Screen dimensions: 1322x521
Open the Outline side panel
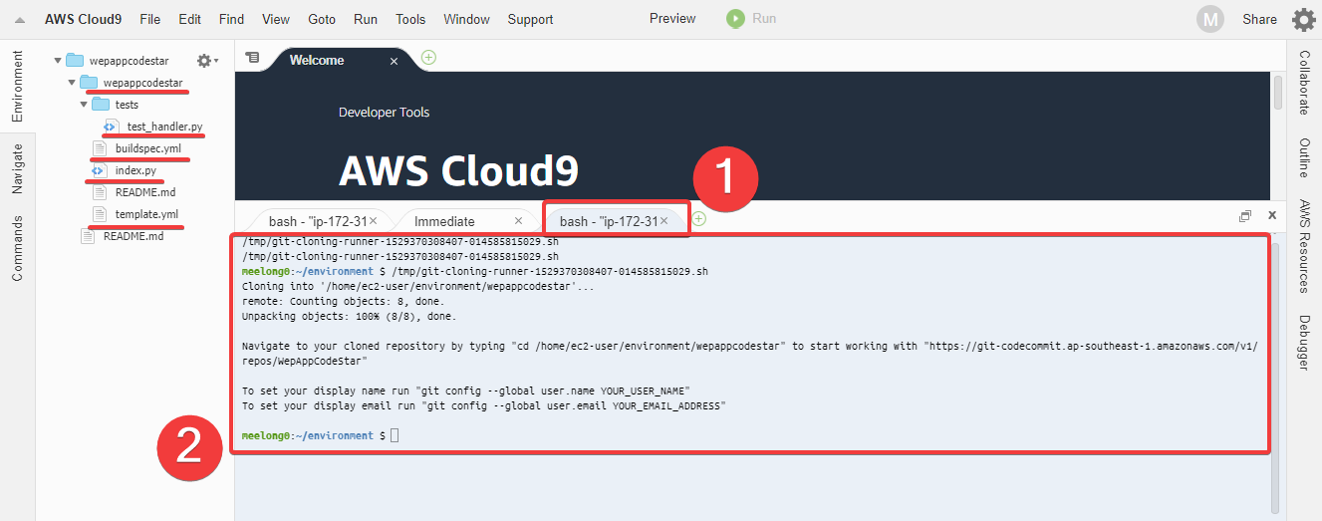[1304, 158]
